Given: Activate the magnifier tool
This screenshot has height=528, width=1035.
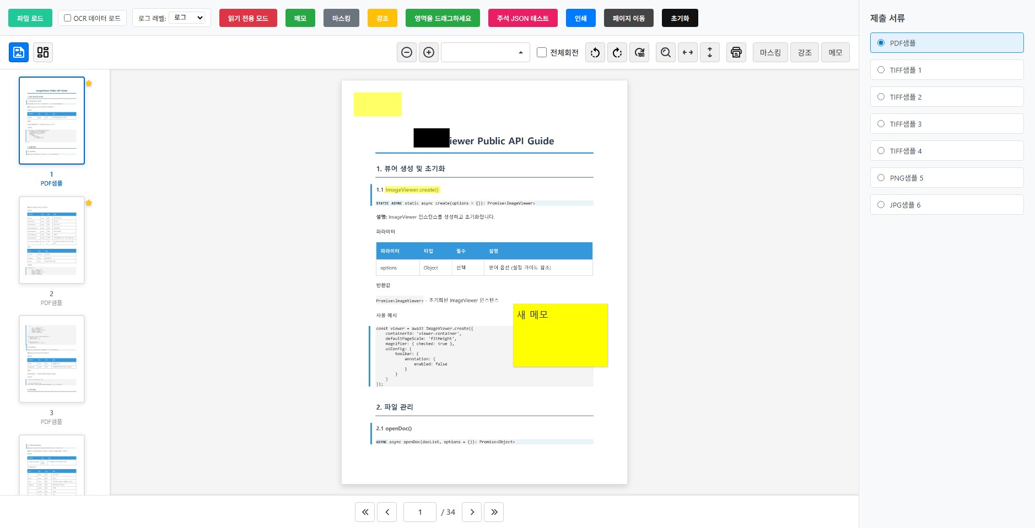Looking at the screenshot, I should [666, 52].
